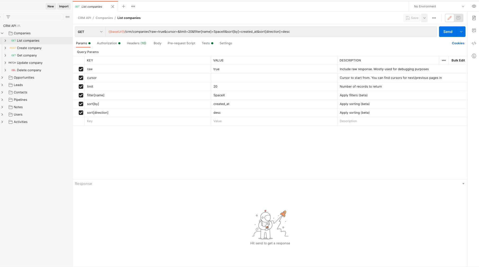479x267 pixels.
Task: Expand the Opportunities folder
Action: pos(2,77)
